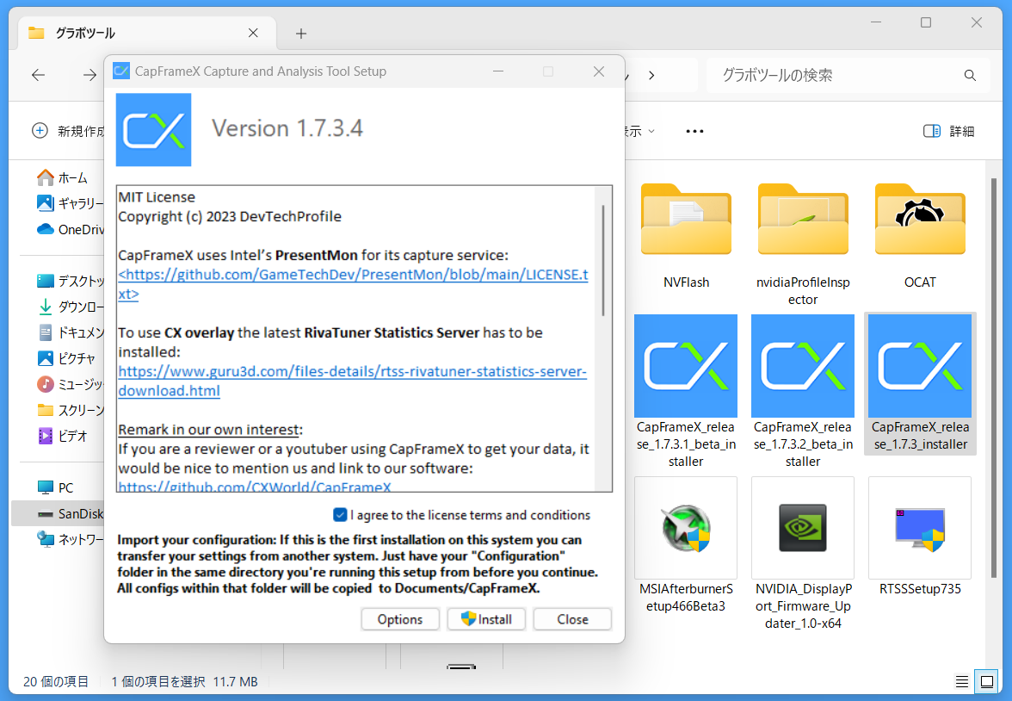The width and height of the screenshot is (1012, 701).
Task: Expand the address bar chevron
Action: click(651, 76)
